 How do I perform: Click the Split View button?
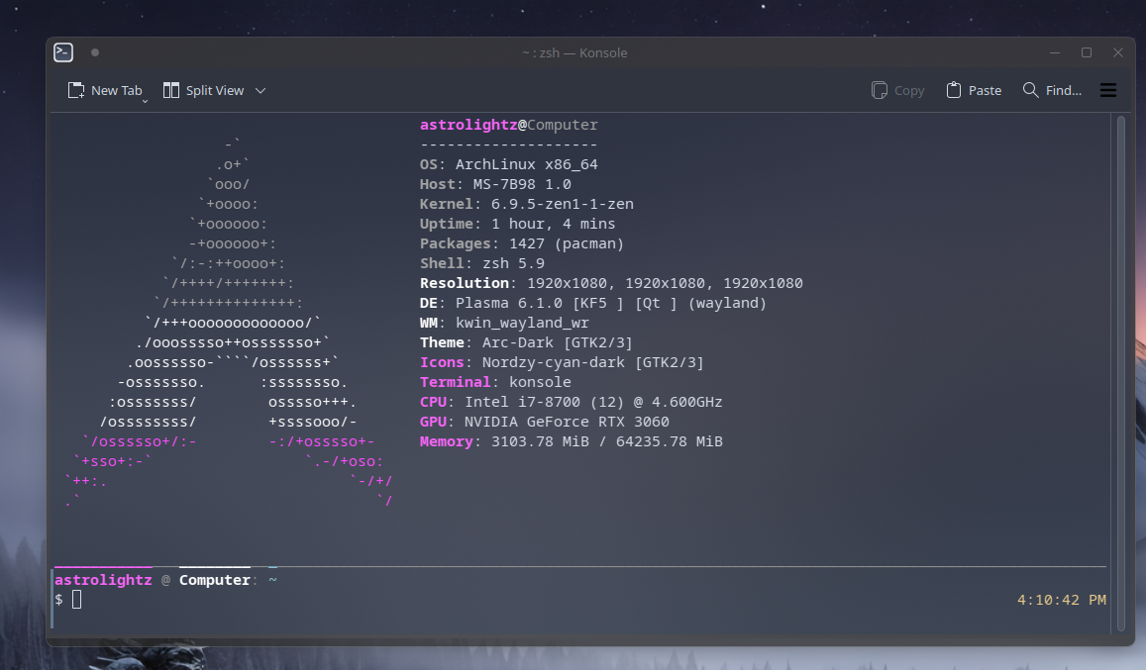point(204,90)
